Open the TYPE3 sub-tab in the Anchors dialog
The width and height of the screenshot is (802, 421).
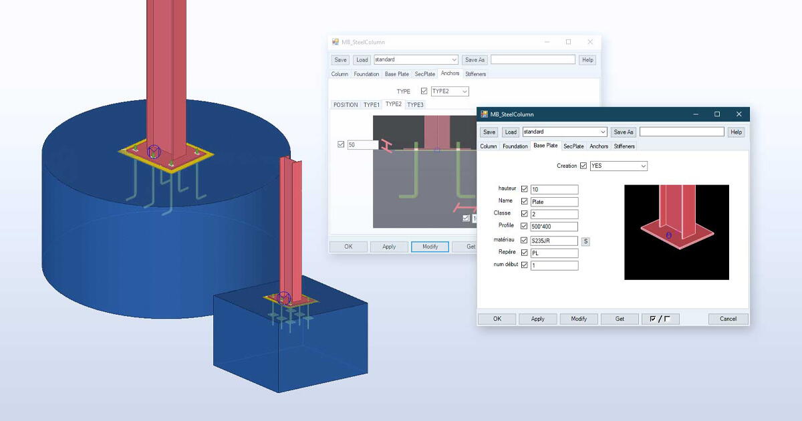tap(414, 104)
